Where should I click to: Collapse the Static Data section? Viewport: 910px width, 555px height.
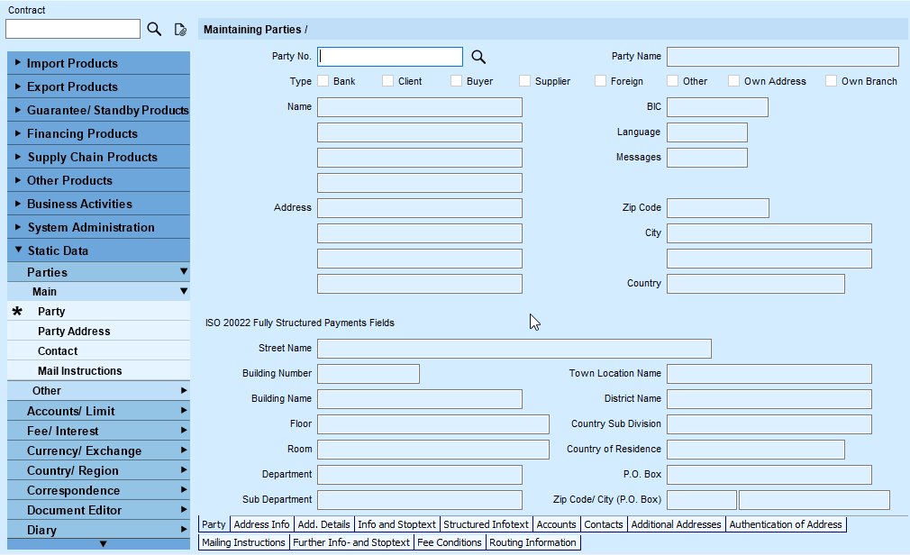pos(99,250)
